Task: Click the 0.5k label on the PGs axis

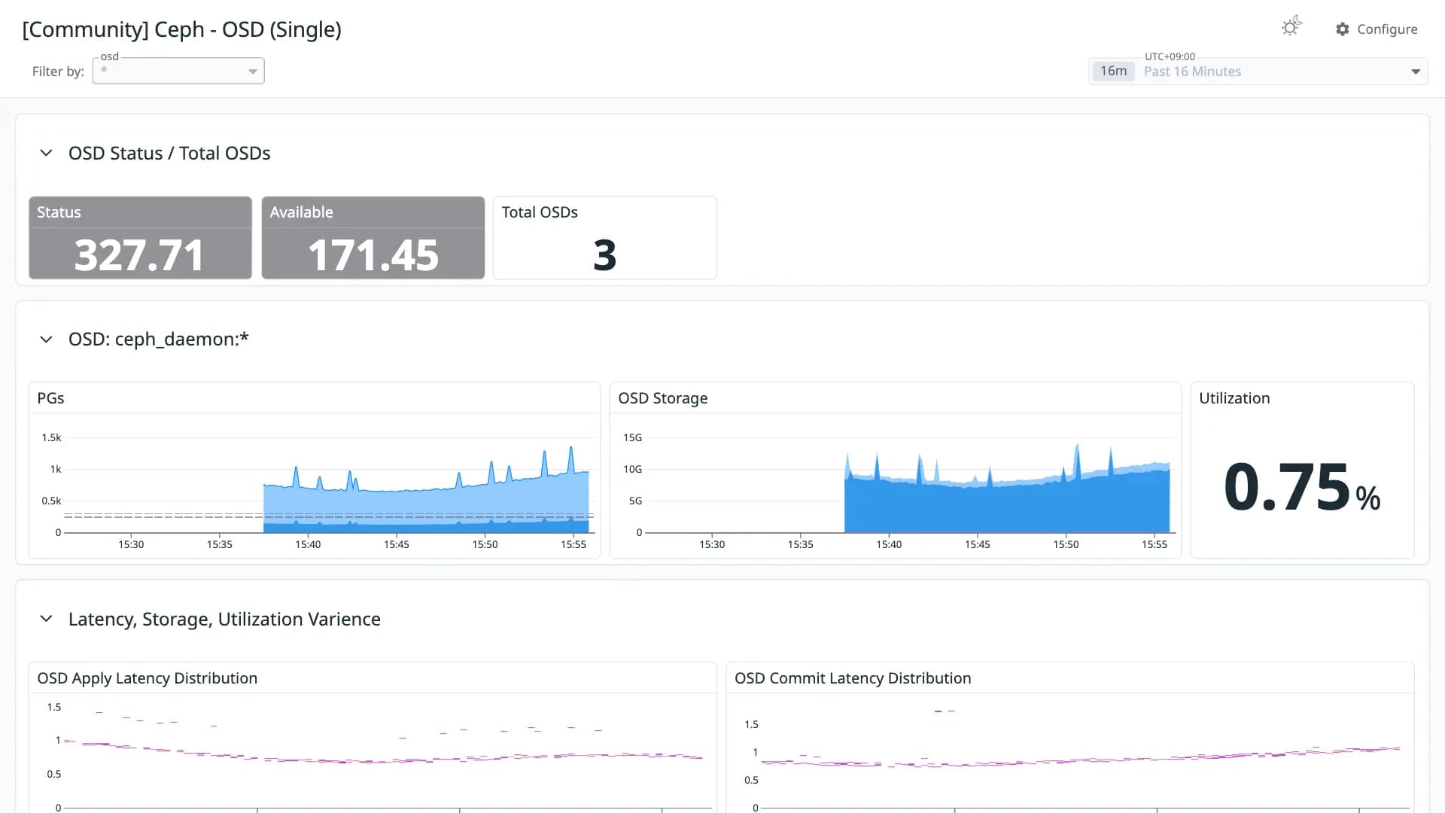Action: pyautogui.click(x=51, y=501)
